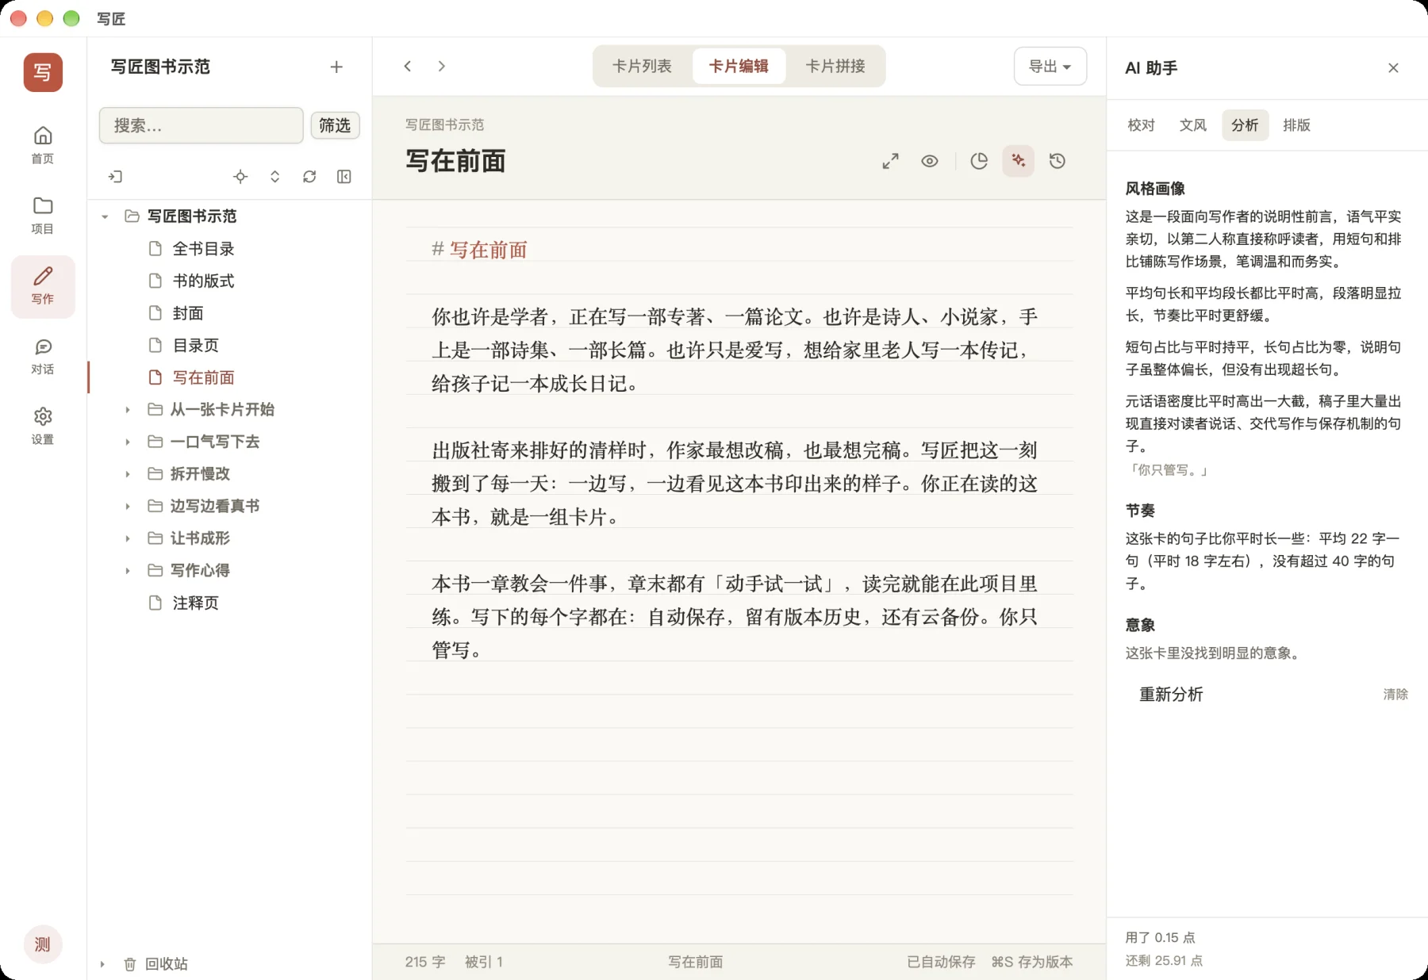Expand or collapse all tree items
This screenshot has height=980, width=1428.
pos(274,176)
